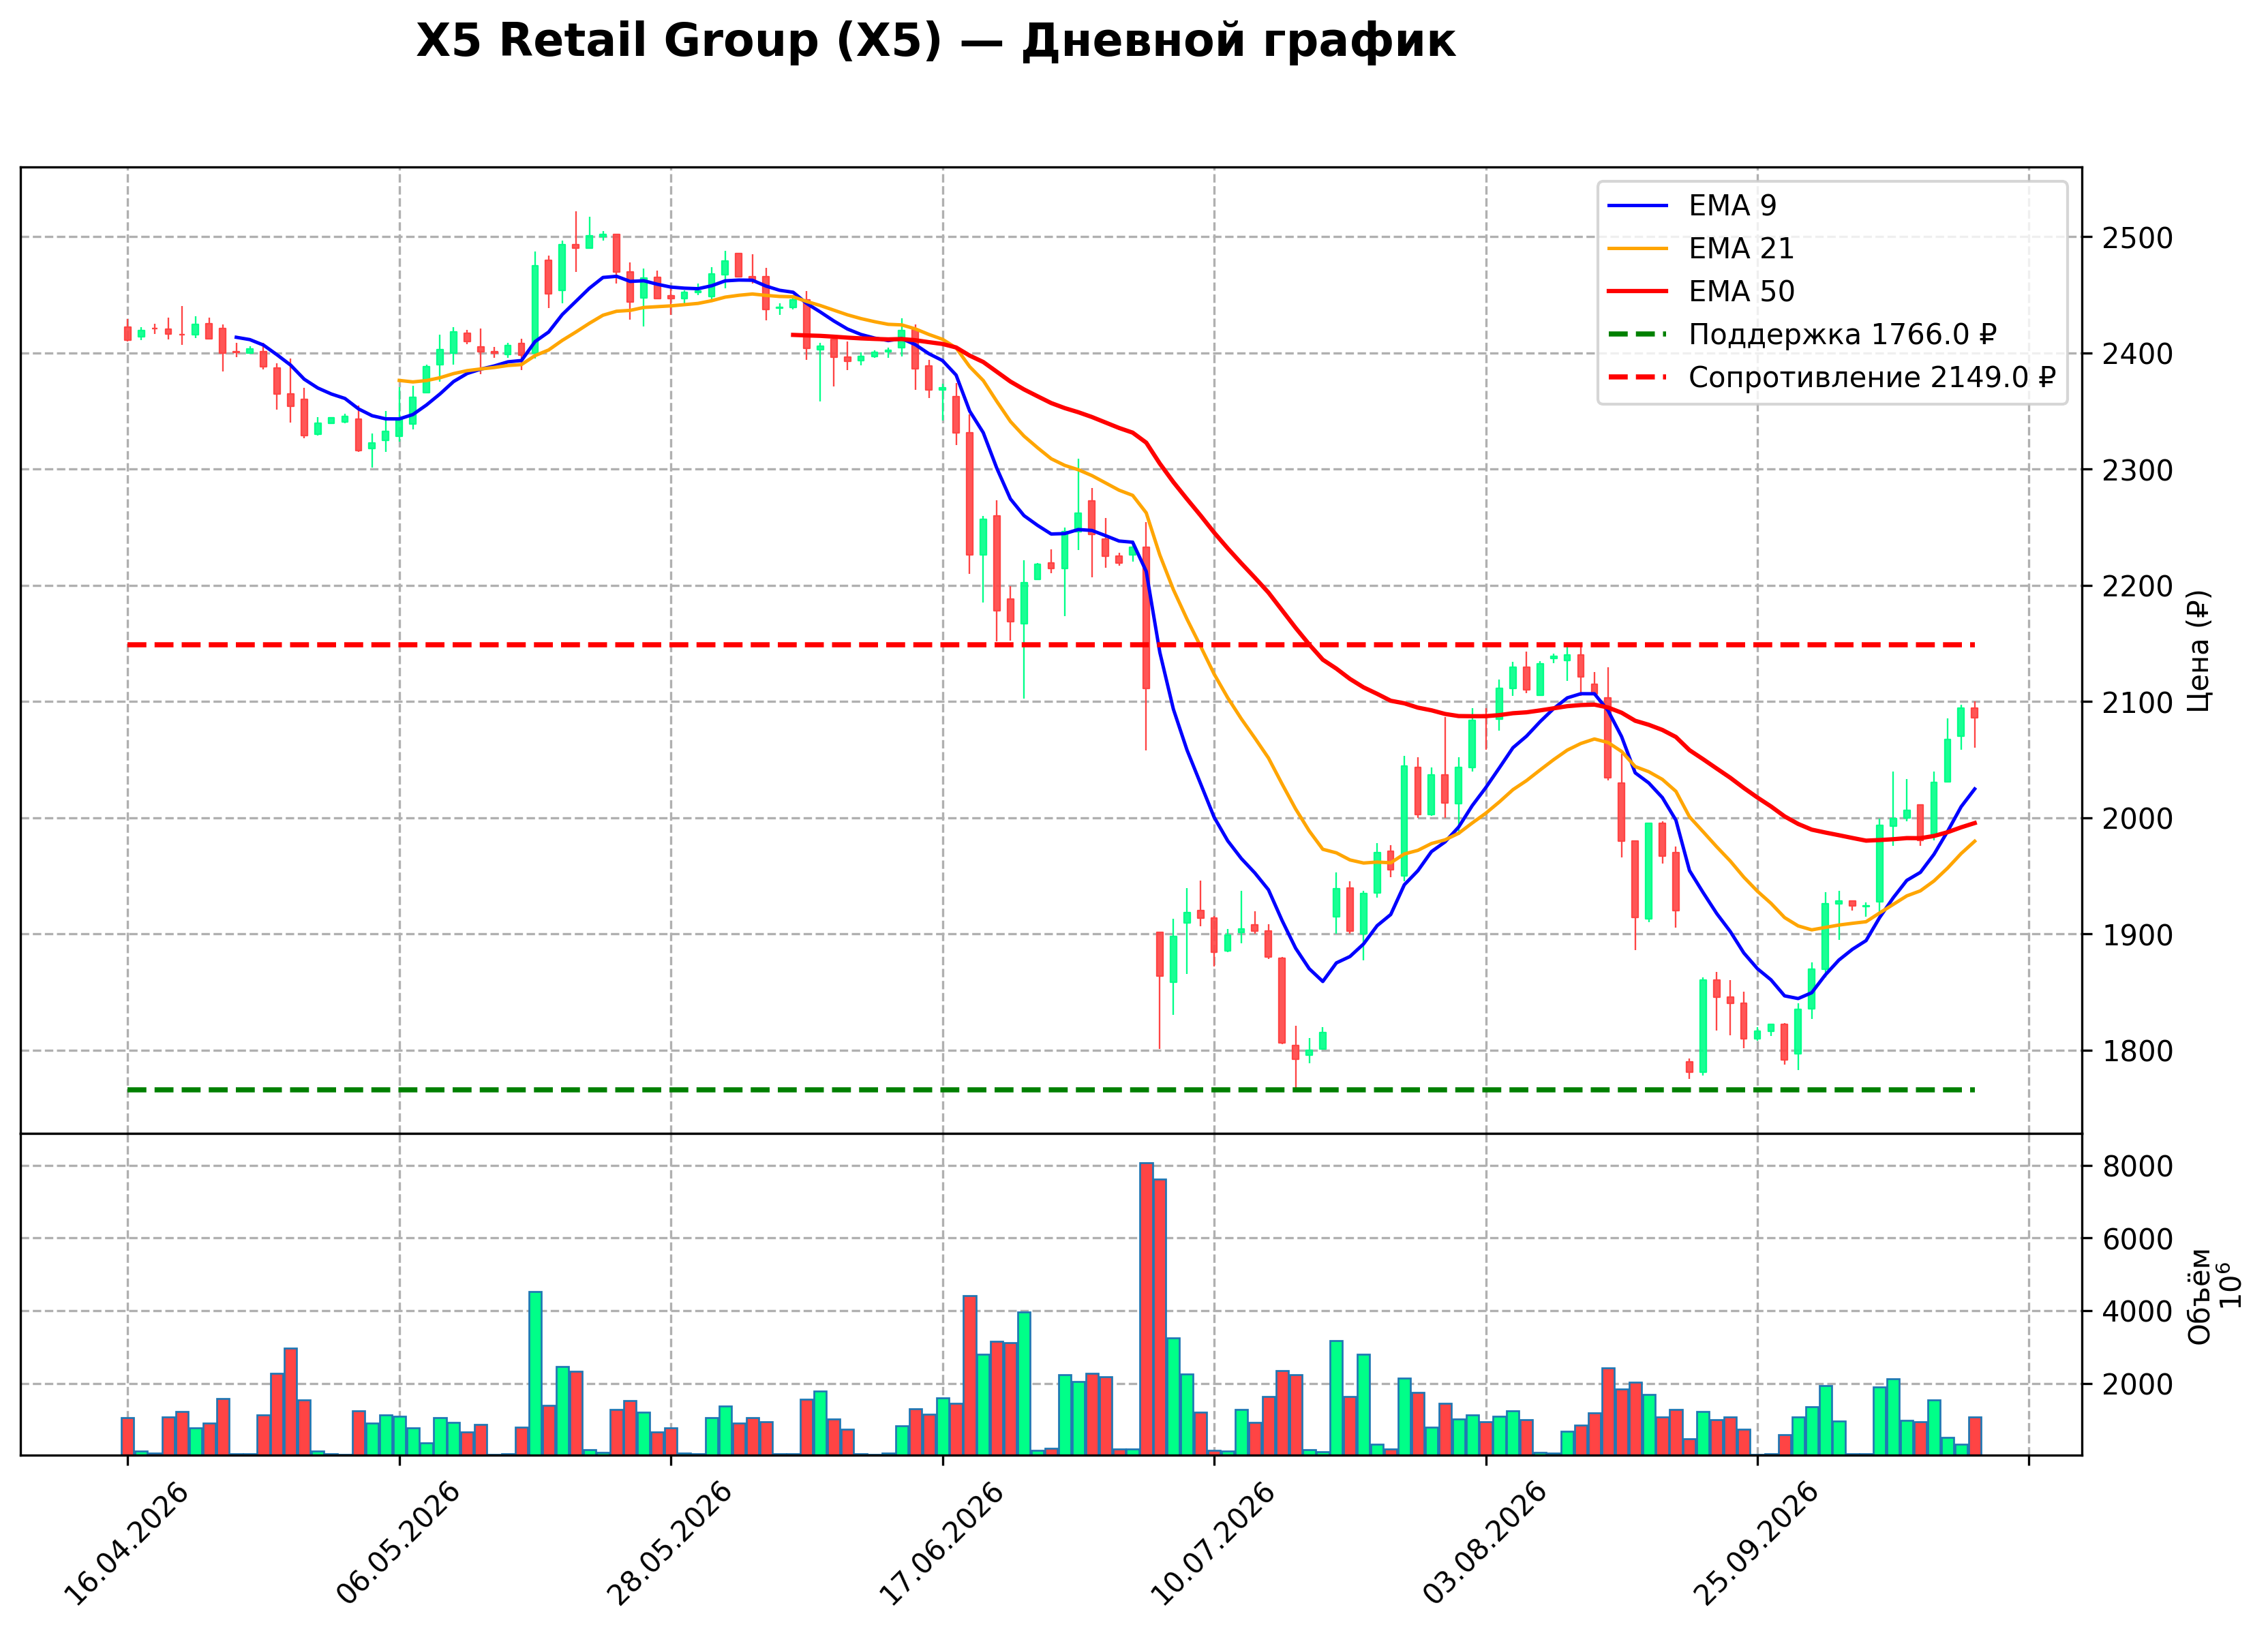Click the date label 10.07.2026

tap(1213, 1544)
